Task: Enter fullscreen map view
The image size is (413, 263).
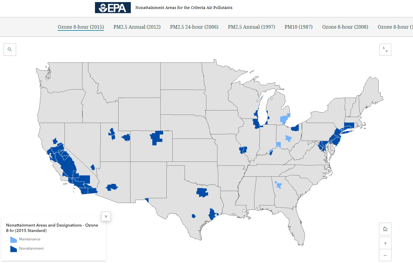Action: pyautogui.click(x=385, y=49)
